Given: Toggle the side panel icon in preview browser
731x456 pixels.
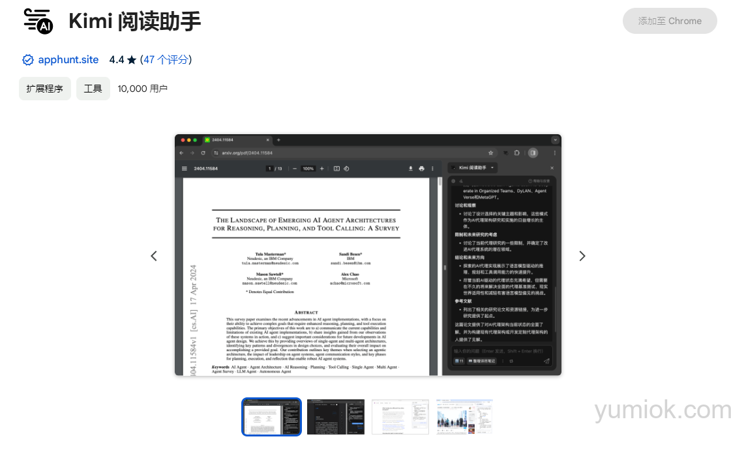Looking at the screenshot, I should [x=533, y=153].
